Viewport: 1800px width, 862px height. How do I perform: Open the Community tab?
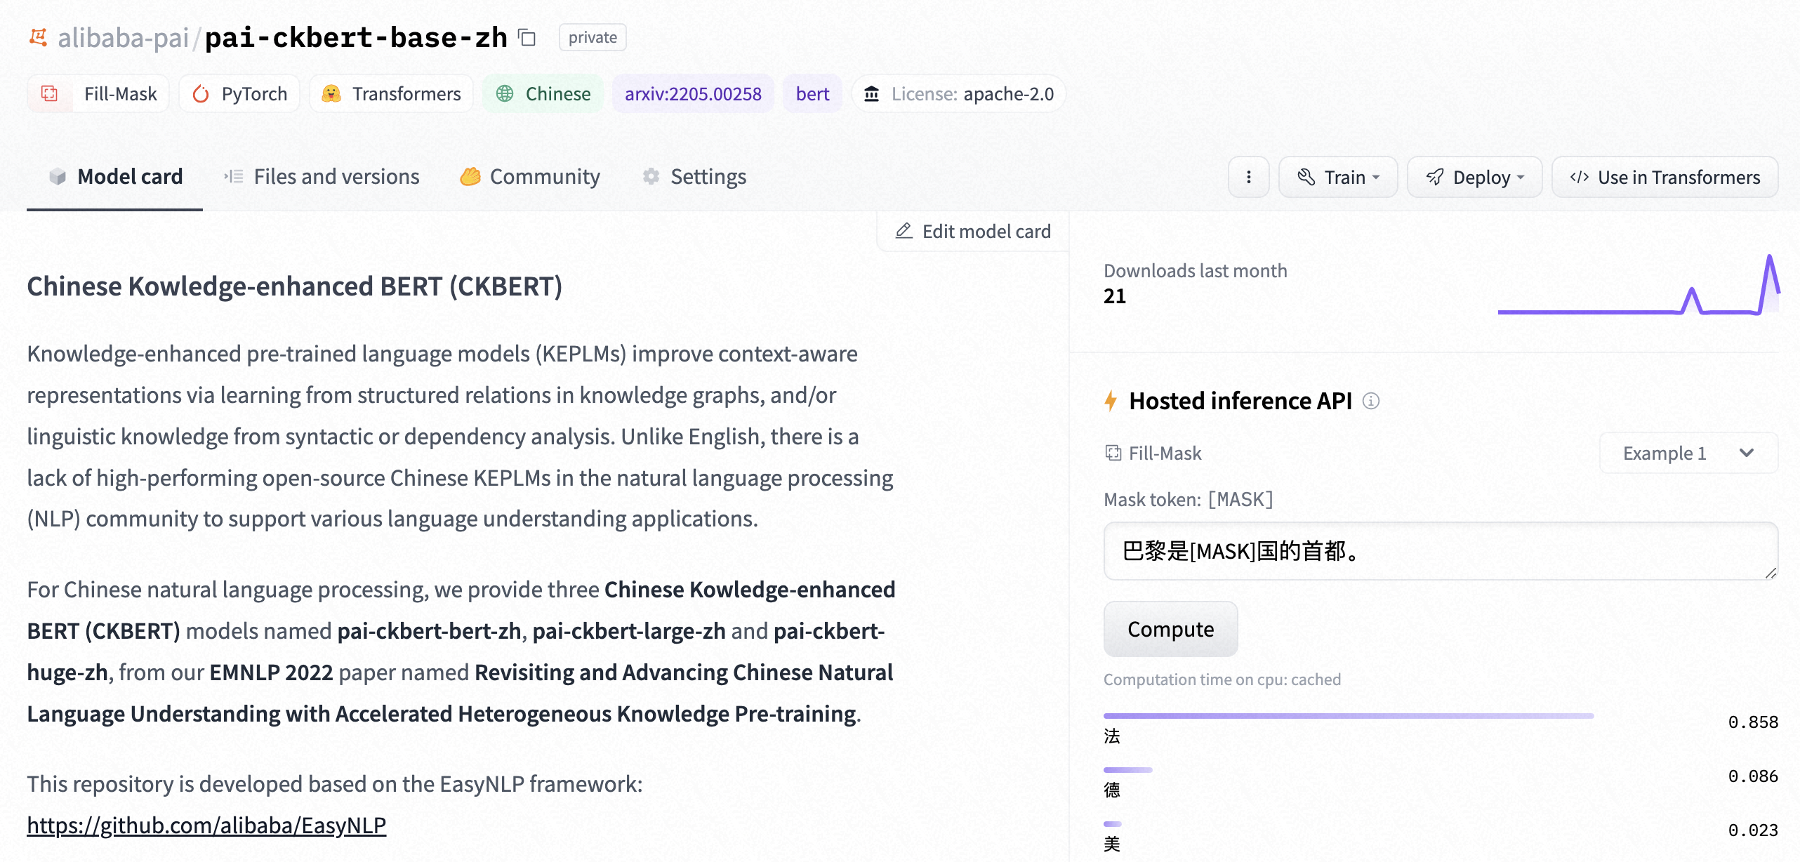[x=531, y=176]
